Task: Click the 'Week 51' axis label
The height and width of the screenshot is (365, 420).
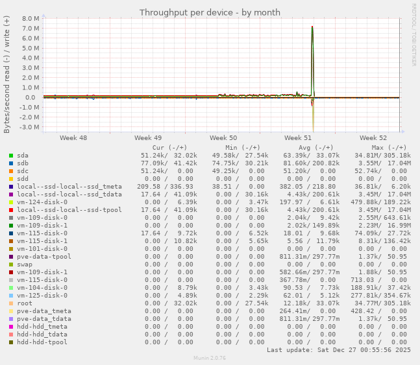Action: click(298, 138)
